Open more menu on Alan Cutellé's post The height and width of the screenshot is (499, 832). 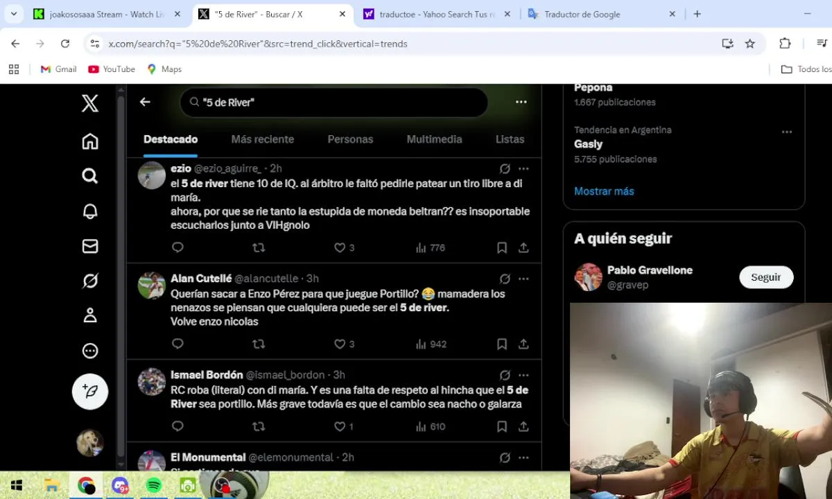coord(523,279)
